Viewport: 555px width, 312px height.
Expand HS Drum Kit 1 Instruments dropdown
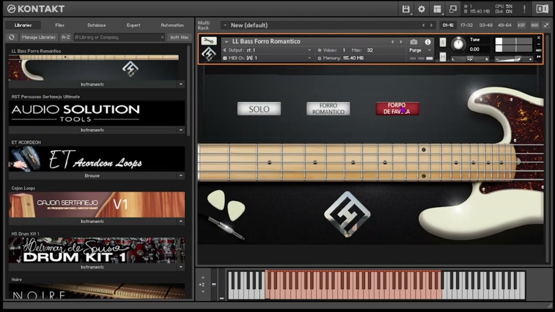tap(181, 267)
